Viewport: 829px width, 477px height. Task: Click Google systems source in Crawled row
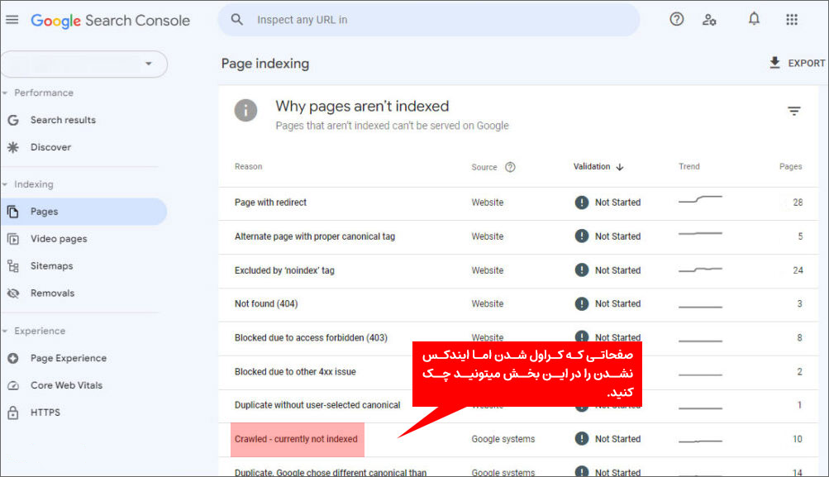pyautogui.click(x=503, y=440)
